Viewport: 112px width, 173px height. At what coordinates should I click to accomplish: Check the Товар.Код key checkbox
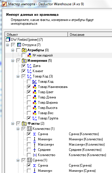(29, 82)
